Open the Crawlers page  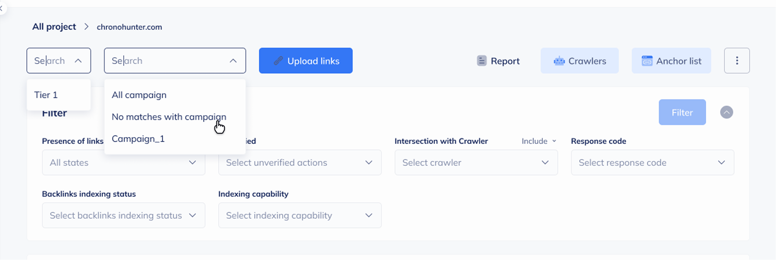coord(580,61)
